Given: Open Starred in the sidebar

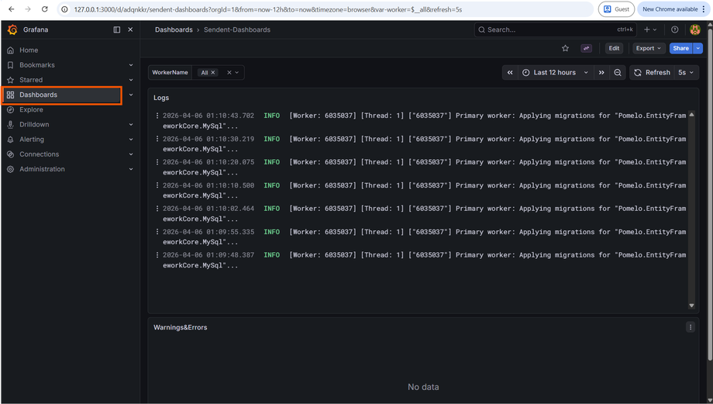Looking at the screenshot, I should pos(31,80).
